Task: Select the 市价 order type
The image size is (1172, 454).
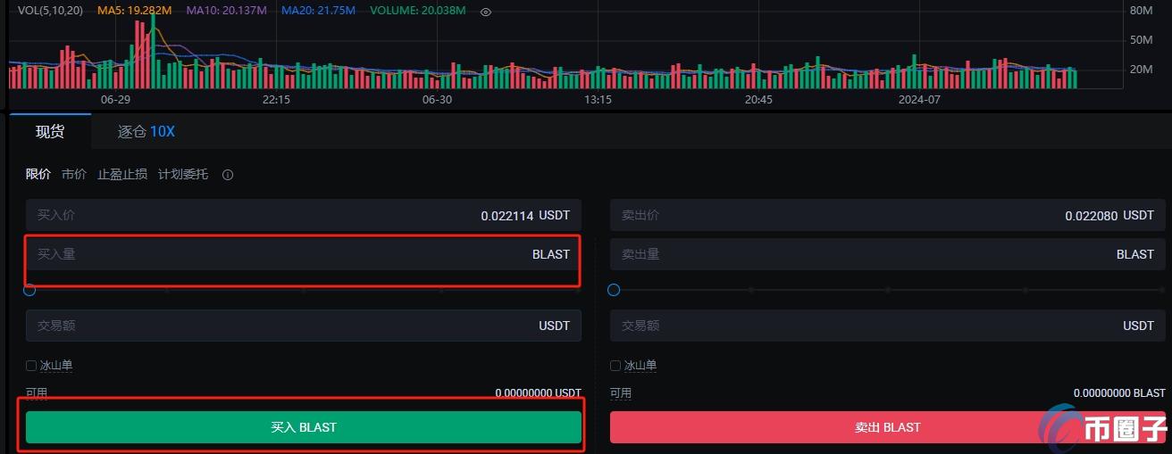Action: tap(74, 174)
